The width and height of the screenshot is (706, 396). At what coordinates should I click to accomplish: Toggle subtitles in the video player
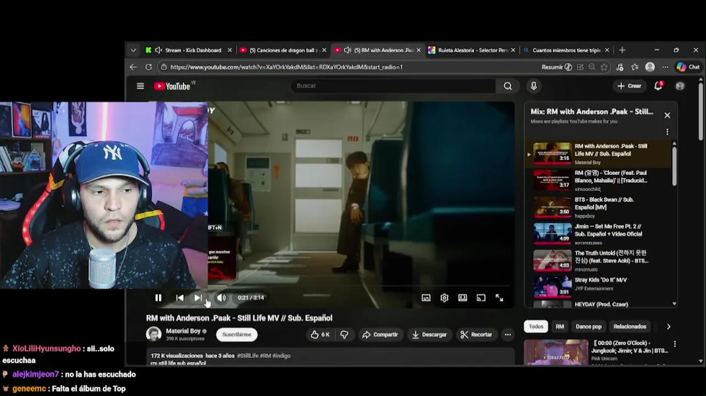pos(426,298)
